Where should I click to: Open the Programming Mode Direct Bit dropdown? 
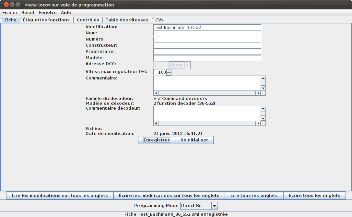pyautogui.click(x=214, y=206)
